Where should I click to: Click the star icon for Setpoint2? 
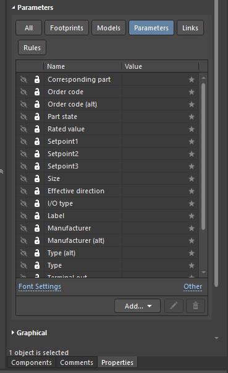pos(192,154)
